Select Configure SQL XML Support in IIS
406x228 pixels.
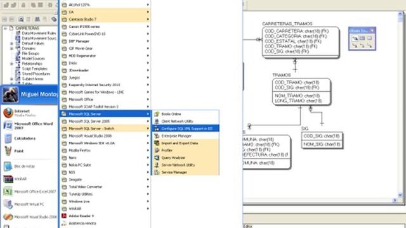[186, 128]
